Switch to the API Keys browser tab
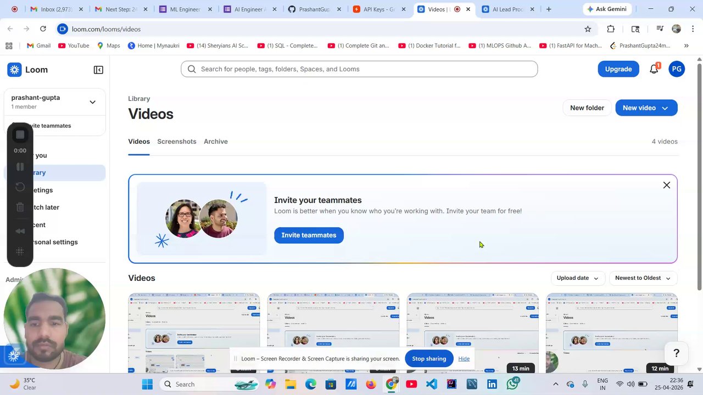703x395 pixels. tap(378, 9)
